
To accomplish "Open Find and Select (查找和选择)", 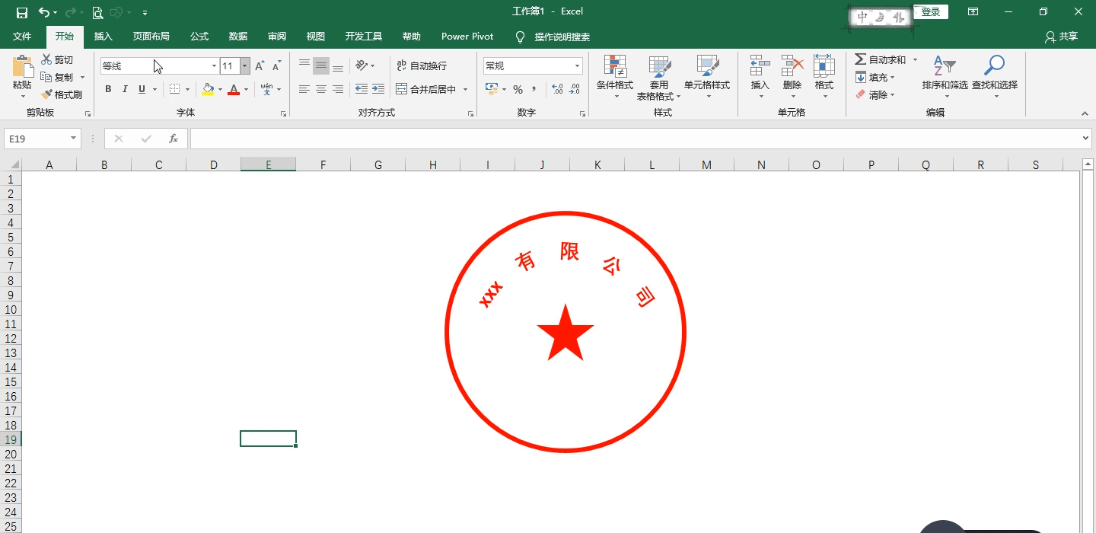I will pyautogui.click(x=995, y=77).
